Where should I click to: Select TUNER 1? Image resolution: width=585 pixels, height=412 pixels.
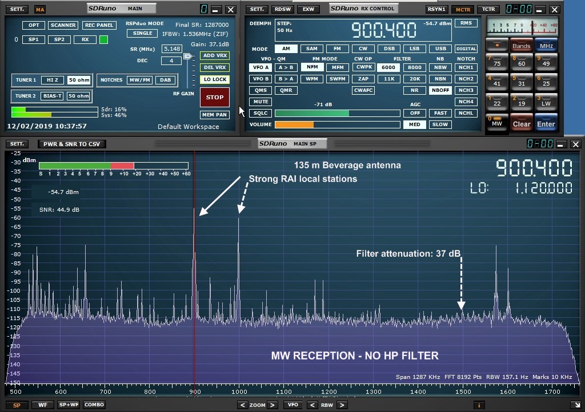point(26,80)
